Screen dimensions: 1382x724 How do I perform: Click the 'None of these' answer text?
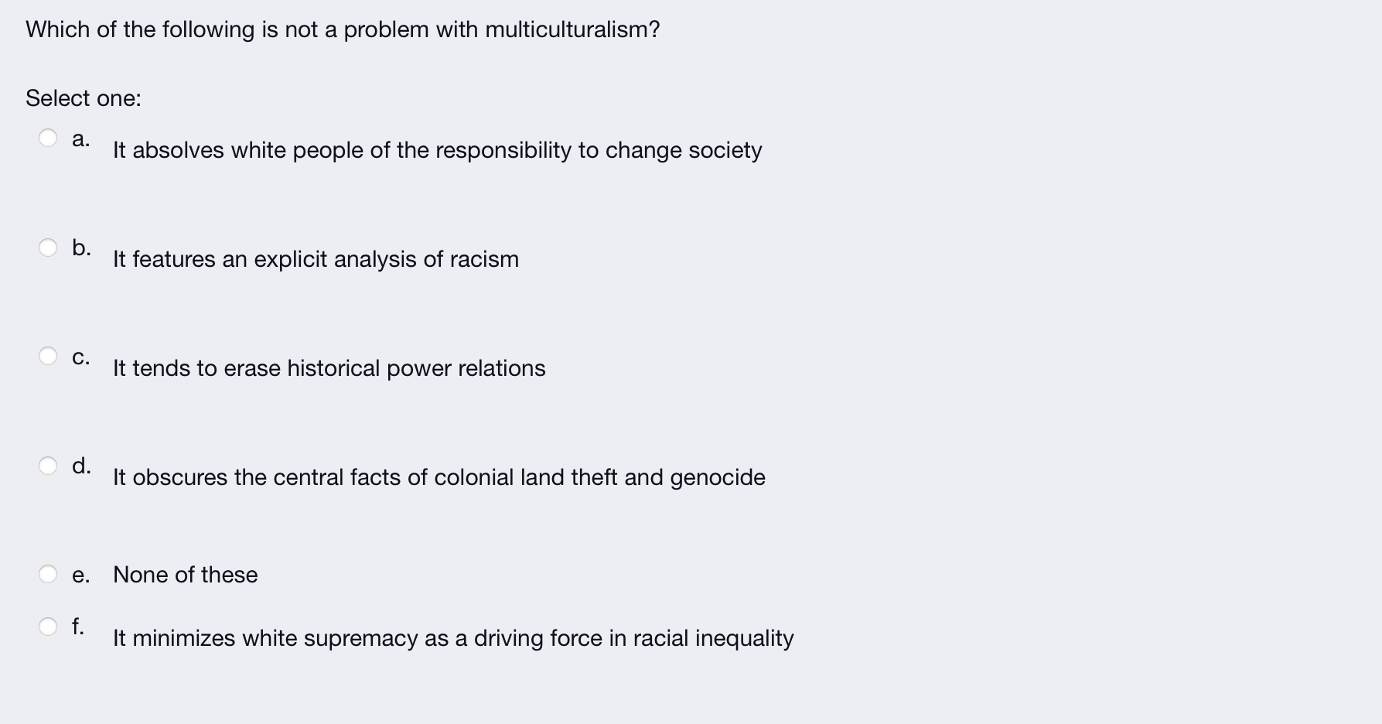point(185,575)
